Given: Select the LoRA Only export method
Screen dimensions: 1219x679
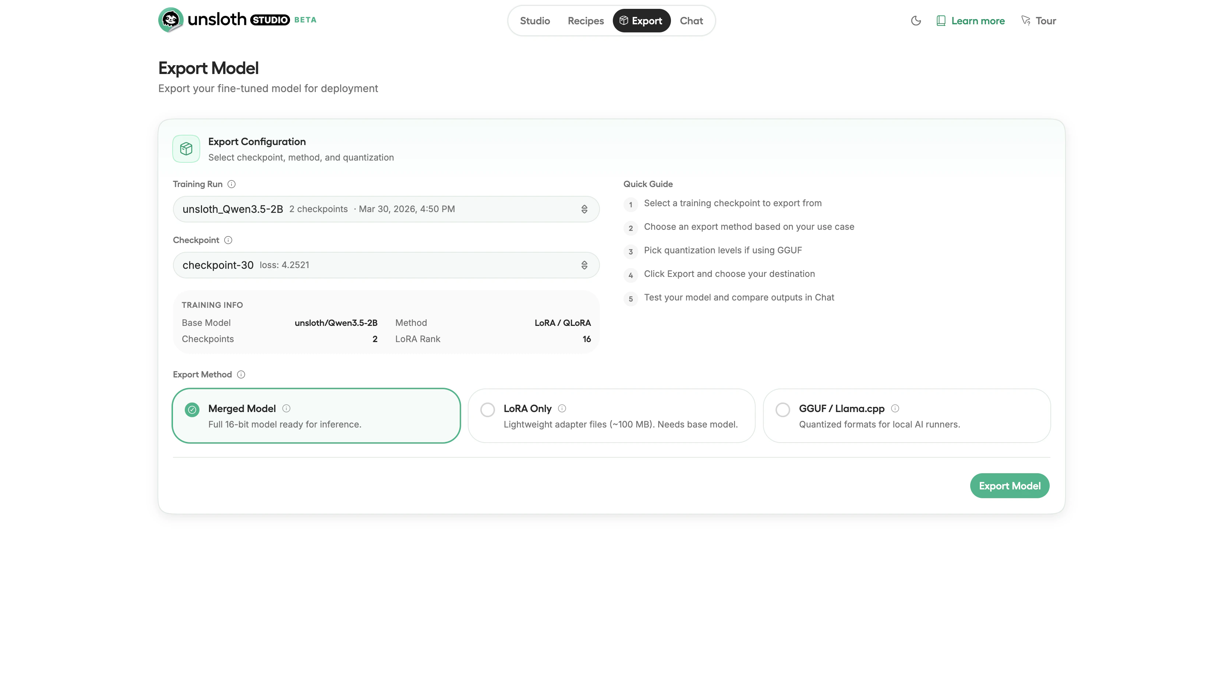Looking at the screenshot, I should click(x=487, y=409).
